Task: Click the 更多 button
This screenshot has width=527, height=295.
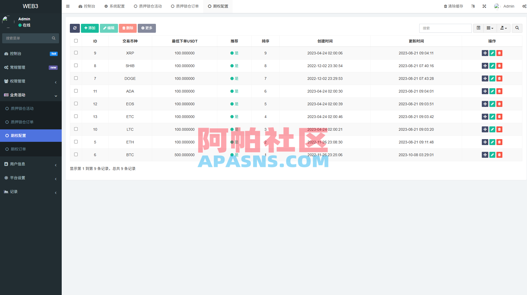Action: coord(147,28)
